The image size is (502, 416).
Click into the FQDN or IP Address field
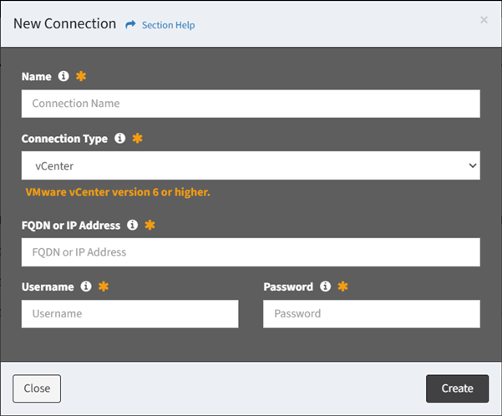click(251, 252)
